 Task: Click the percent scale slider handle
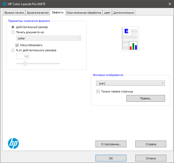tap(25, 64)
